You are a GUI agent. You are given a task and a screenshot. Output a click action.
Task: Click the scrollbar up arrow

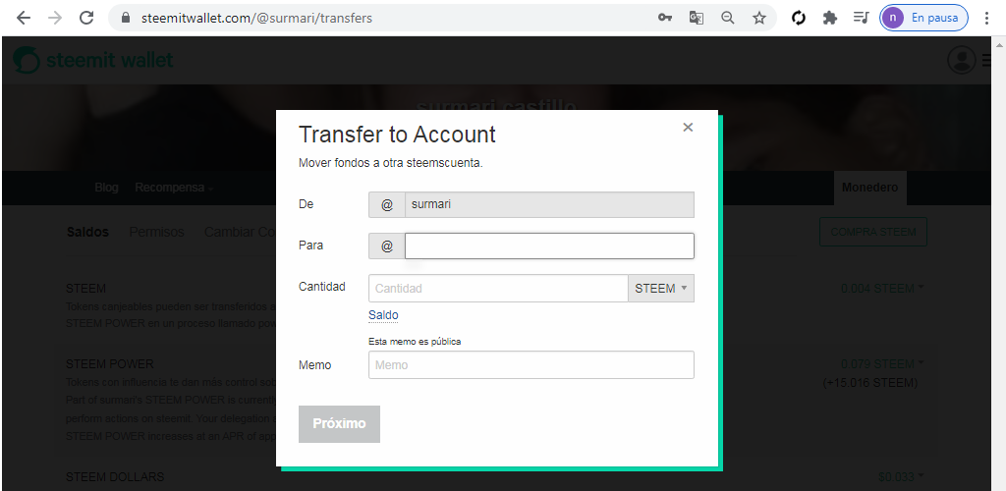pos(999,43)
